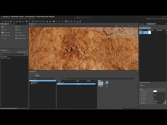
Task: Select the arrow pointer tool in the main toolbar
Action: tap(2, 21)
